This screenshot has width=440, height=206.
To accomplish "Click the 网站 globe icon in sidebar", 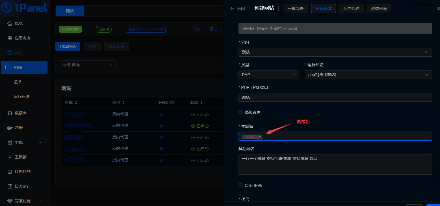I will tap(10, 53).
